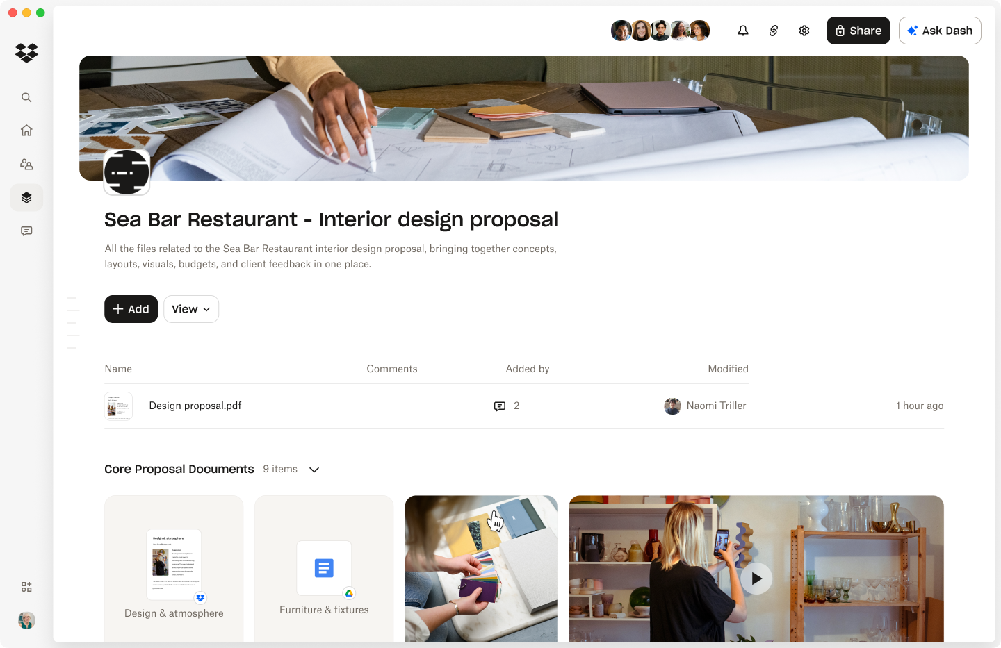Open the shared people and folders sidebar icon

pyautogui.click(x=26, y=164)
